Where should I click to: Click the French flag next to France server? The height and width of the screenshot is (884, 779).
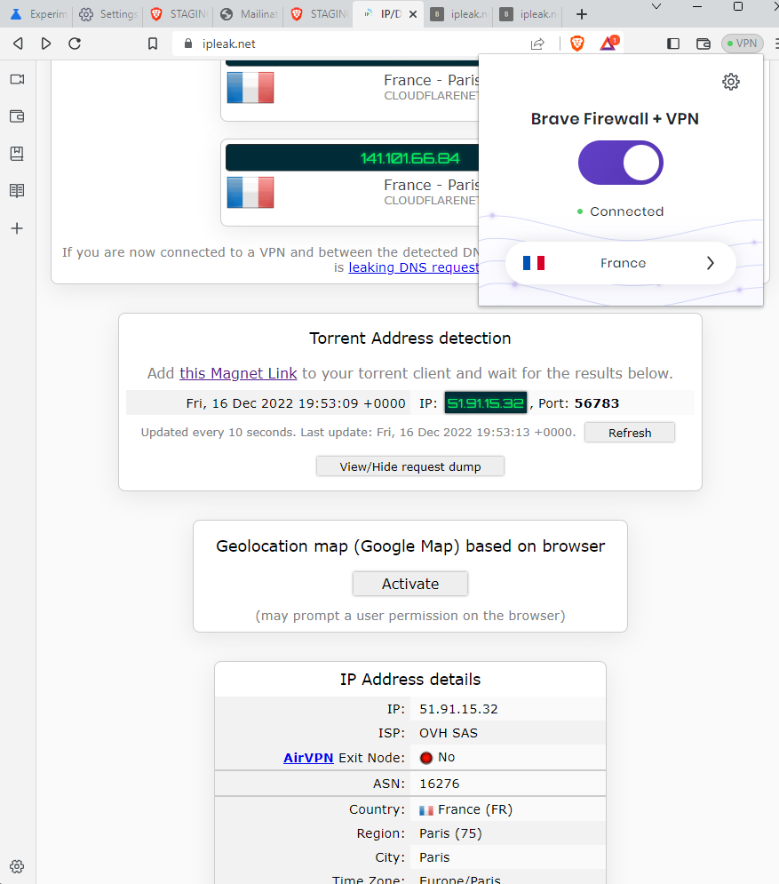(534, 263)
